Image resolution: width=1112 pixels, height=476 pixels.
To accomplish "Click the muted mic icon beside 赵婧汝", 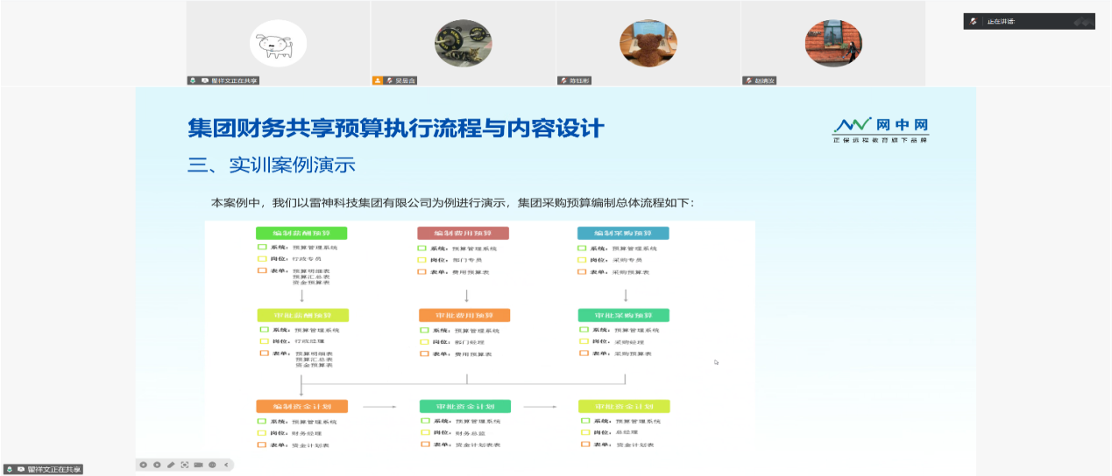I will (748, 80).
